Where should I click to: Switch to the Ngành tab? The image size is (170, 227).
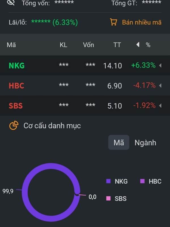click(x=145, y=143)
